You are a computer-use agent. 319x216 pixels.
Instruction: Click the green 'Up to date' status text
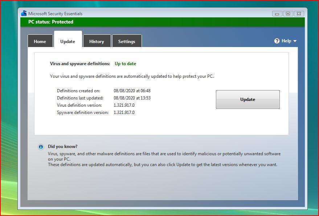tap(125, 64)
